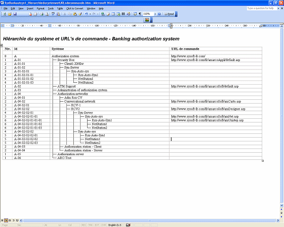Click the http://www.sysoft-fr.com/ URL

point(188,56)
